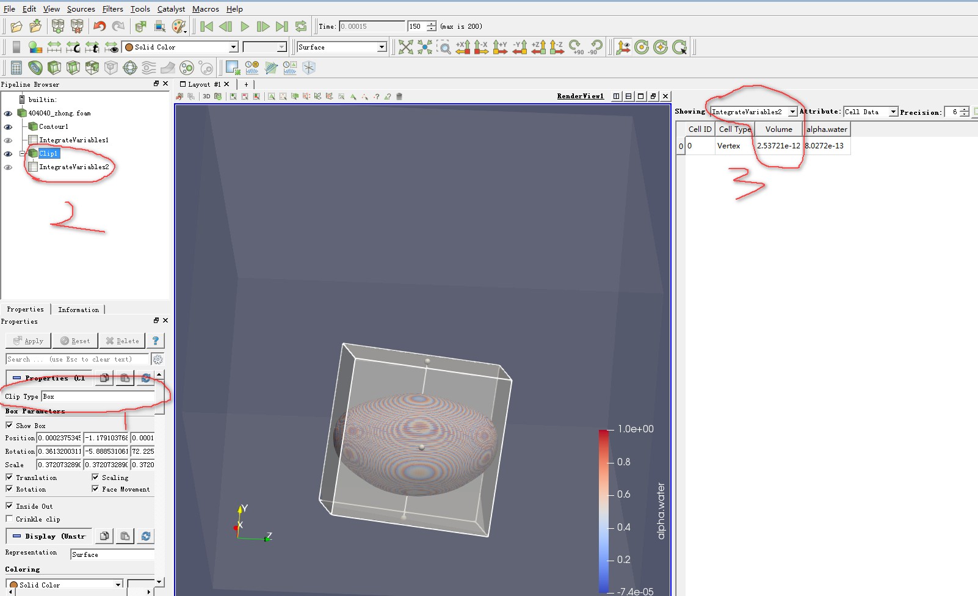Click the Connect to server icon

[x=58, y=26]
